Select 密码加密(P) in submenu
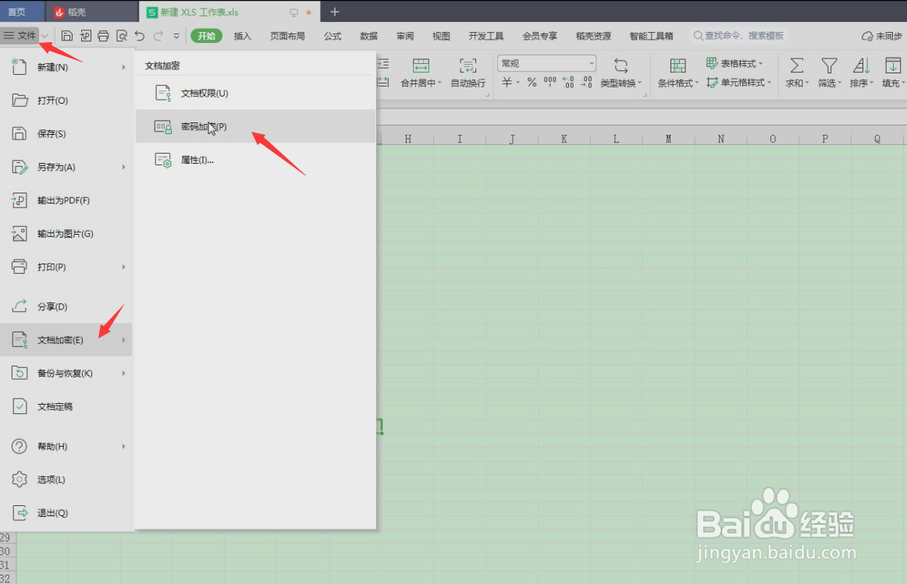 point(255,126)
